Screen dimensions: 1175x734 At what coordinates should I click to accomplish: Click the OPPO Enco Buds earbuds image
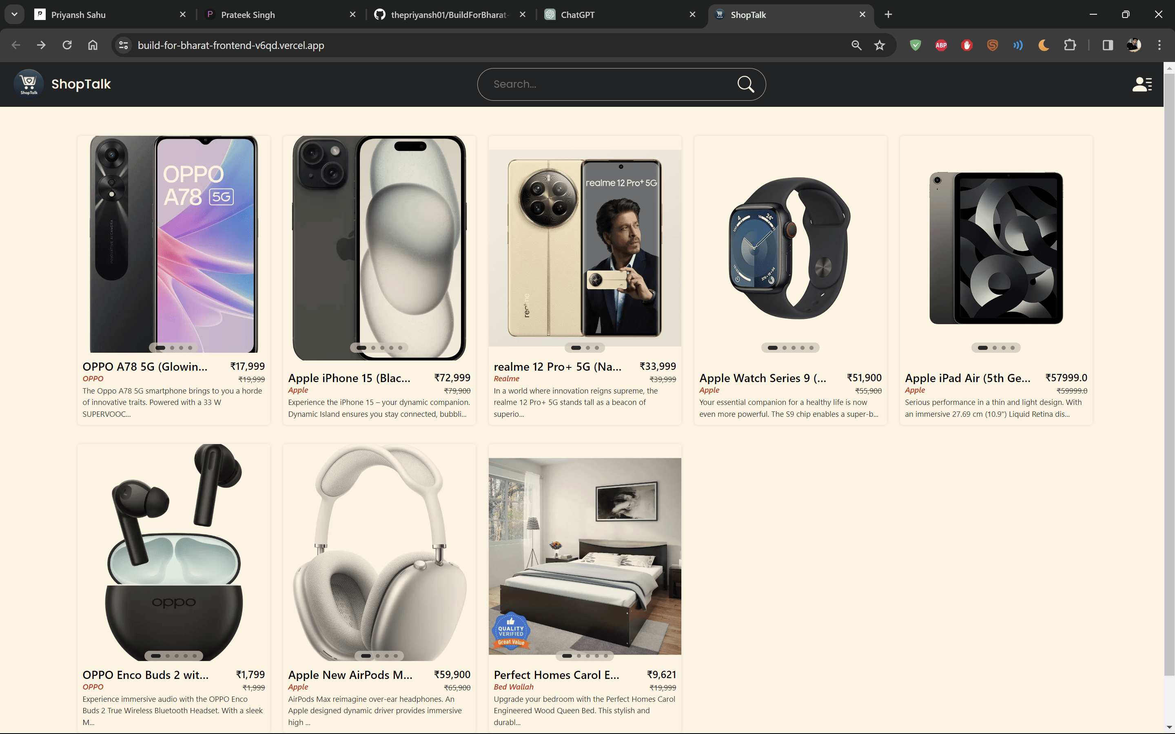coord(174,553)
